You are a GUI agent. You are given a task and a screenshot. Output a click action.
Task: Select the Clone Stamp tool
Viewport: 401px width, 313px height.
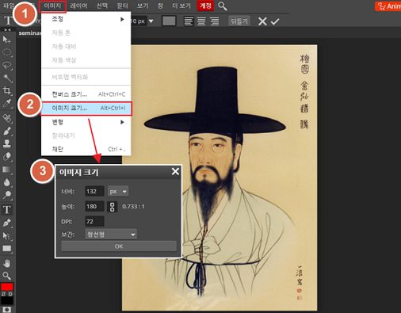(6, 143)
